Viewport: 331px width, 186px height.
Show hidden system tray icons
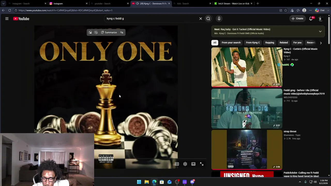click(x=300, y=182)
